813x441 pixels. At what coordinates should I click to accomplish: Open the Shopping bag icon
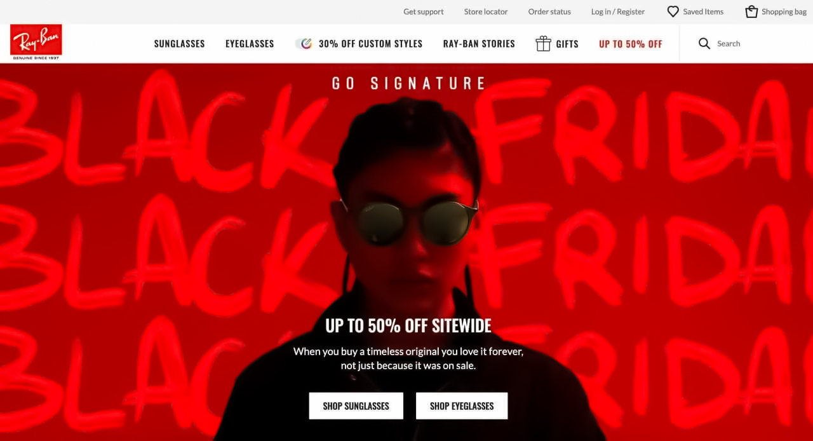751,11
